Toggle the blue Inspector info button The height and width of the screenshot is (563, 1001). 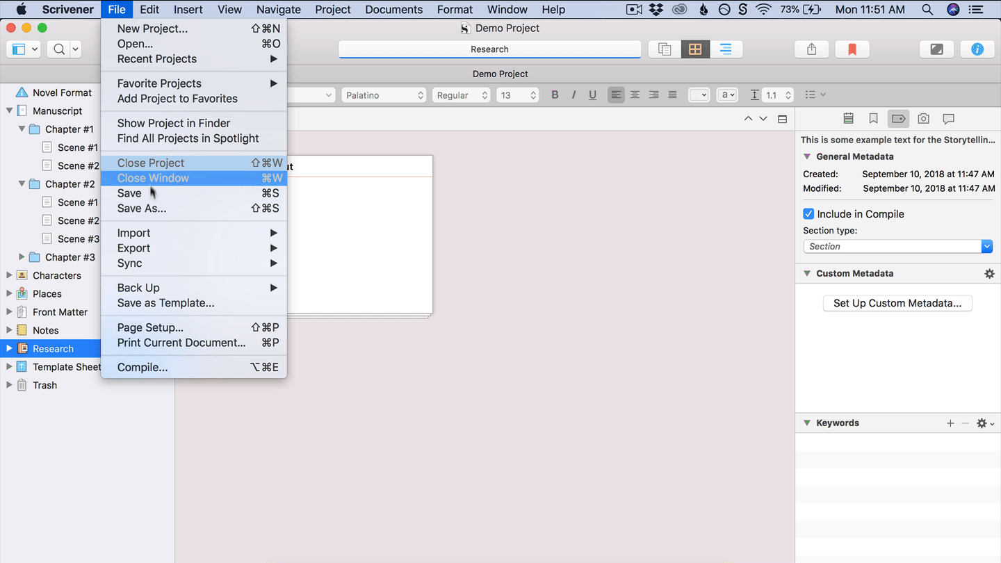[x=977, y=49]
